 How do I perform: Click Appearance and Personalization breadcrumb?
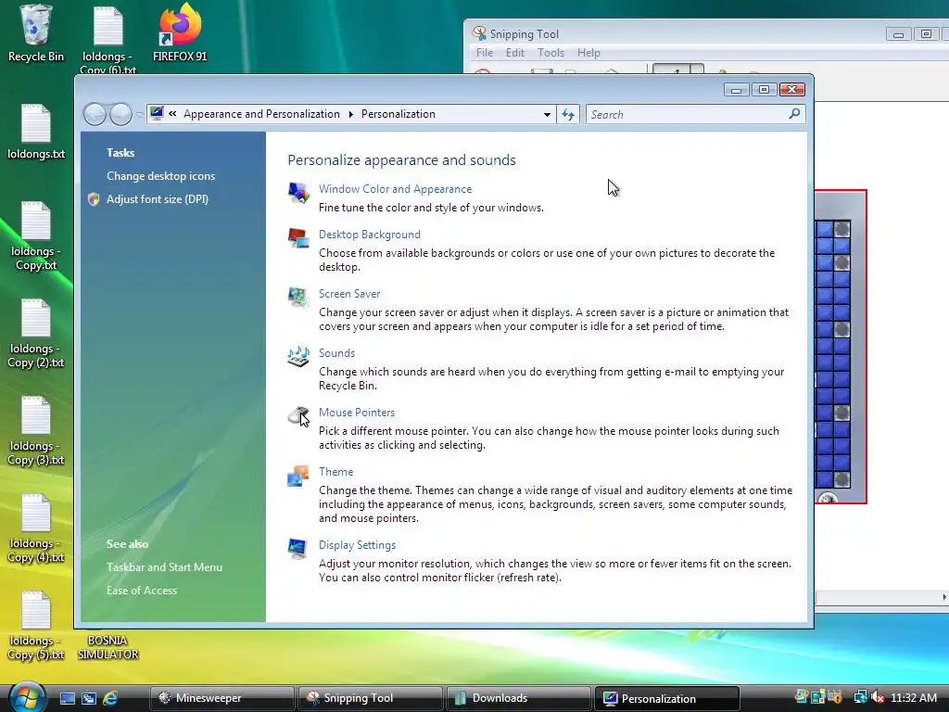coord(261,114)
